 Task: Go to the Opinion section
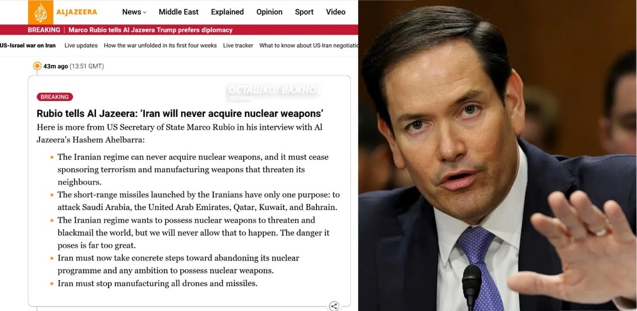(269, 12)
